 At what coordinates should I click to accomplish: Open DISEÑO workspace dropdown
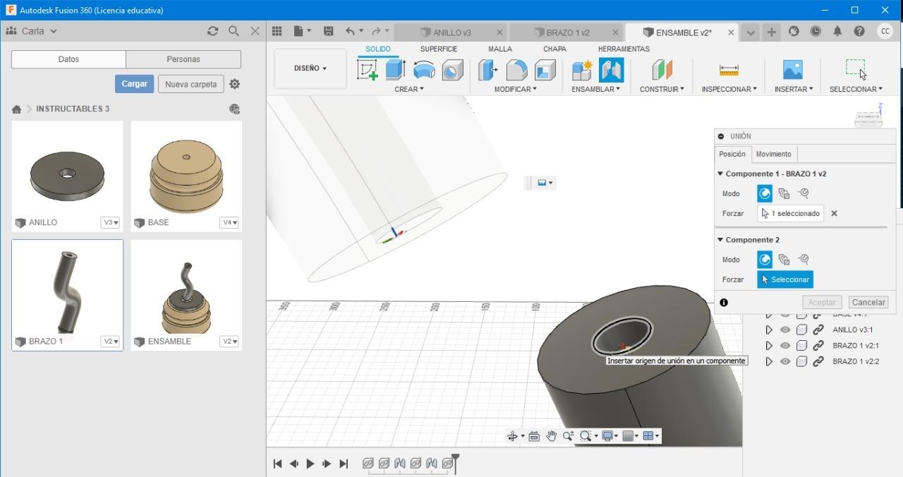(310, 68)
